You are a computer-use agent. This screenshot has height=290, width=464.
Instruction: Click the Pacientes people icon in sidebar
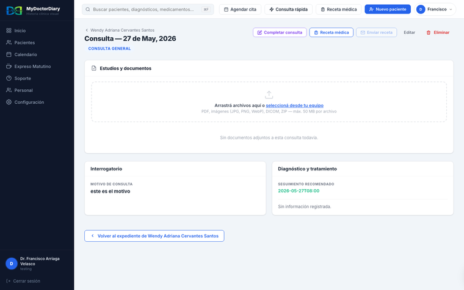(9, 42)
